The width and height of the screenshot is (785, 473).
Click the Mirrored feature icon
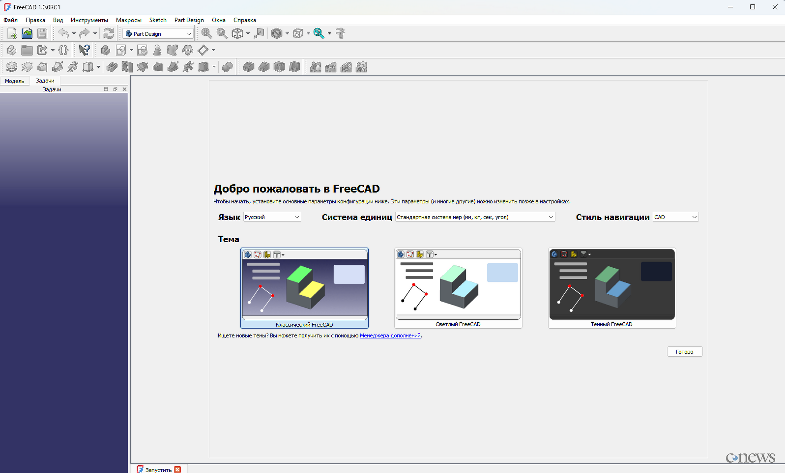[316, 67]
